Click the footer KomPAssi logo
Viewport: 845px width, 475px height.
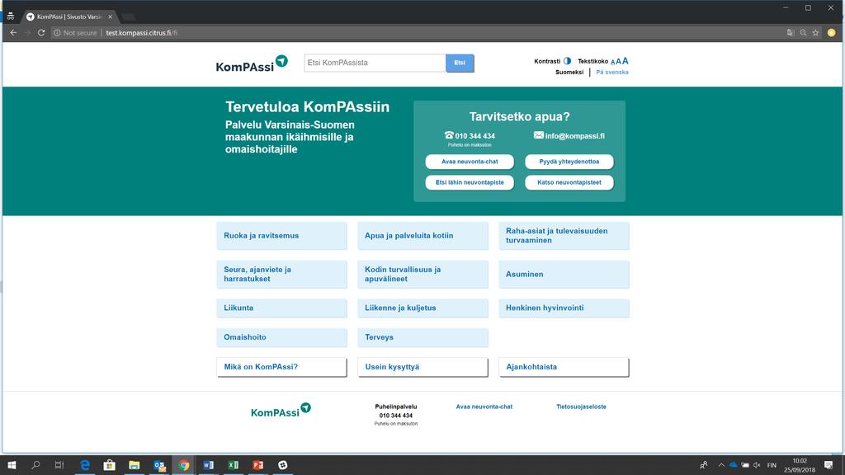[281, 411]
